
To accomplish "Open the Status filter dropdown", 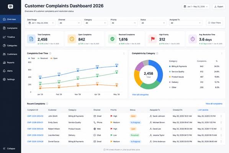I will (x=153, y=23).
